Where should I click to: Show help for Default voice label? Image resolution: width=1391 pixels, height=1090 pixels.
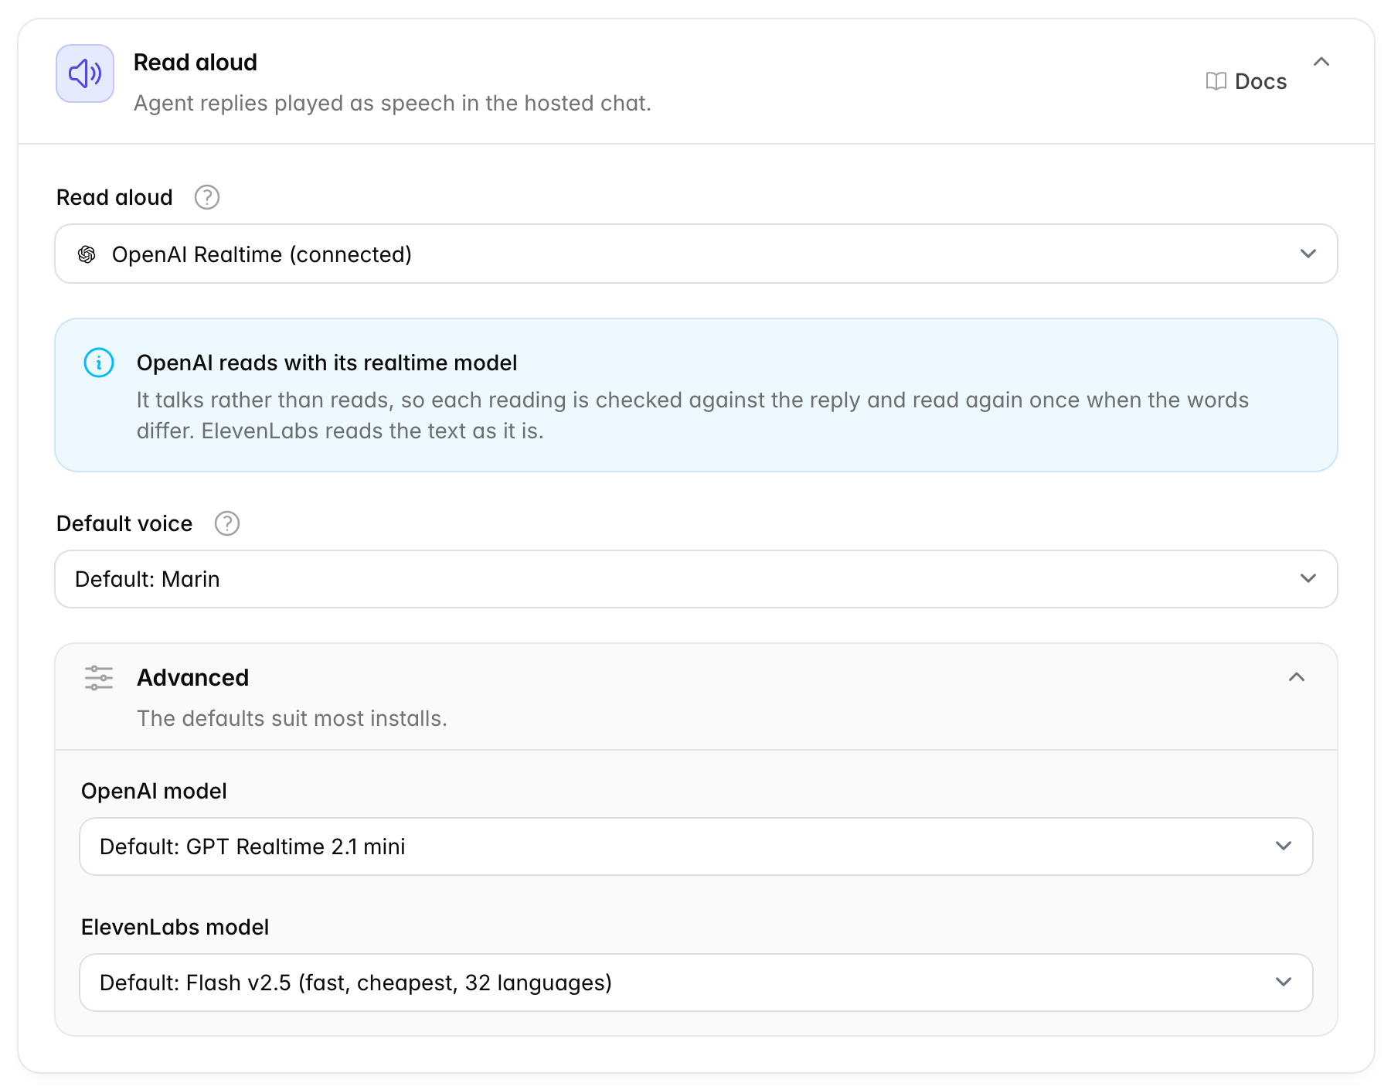[x=227, y=523]
